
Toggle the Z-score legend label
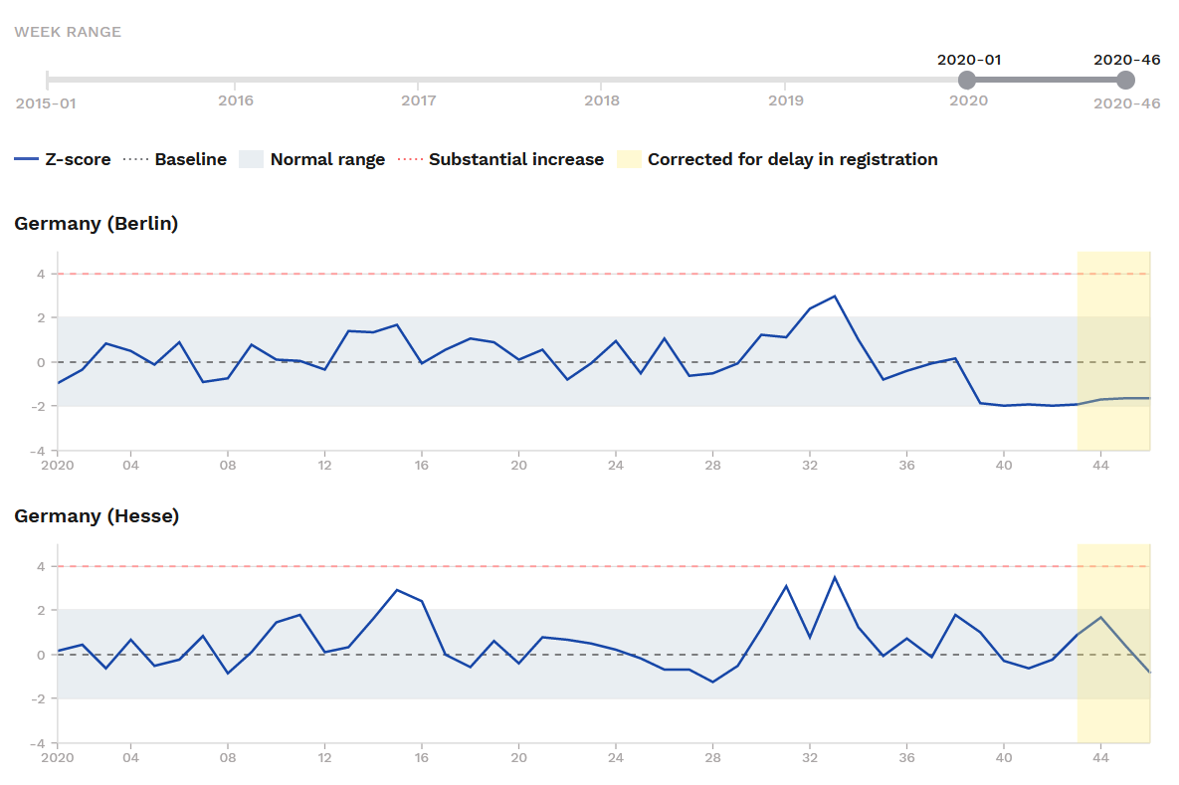coord(78,159)
